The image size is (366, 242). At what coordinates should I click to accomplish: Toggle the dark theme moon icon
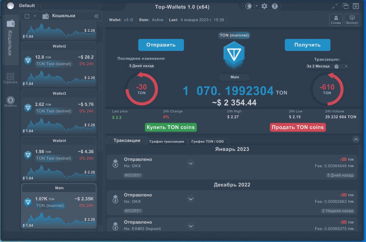tap(248, 6)
